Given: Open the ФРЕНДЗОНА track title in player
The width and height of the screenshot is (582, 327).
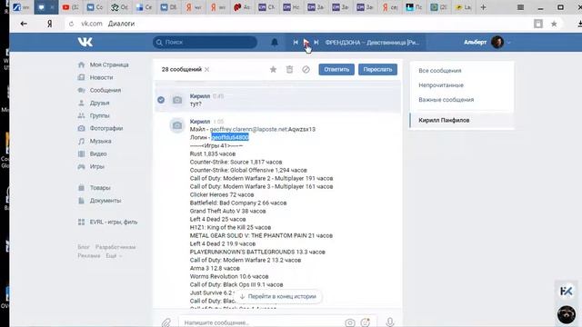Looking at the screenshot, I should coord(372,43).
